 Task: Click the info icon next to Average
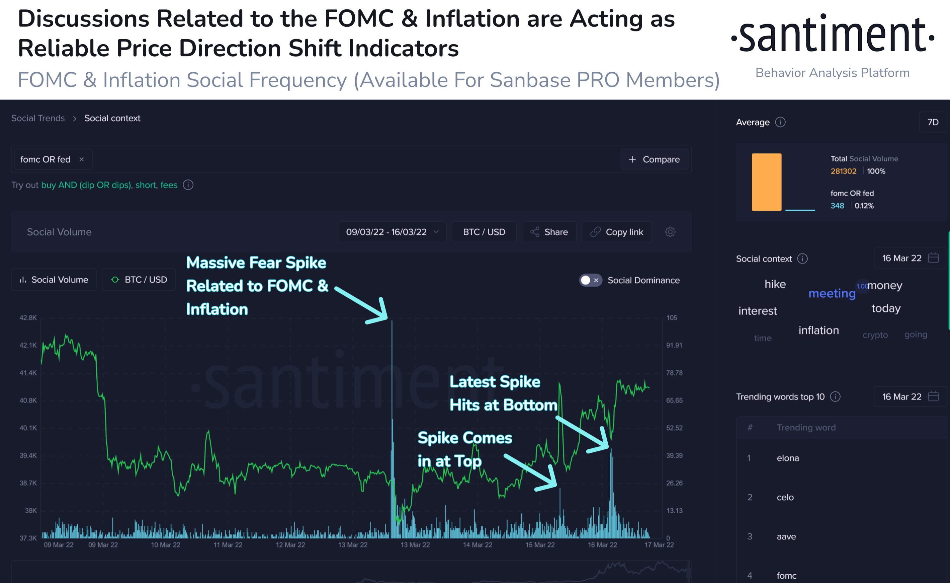781,122
